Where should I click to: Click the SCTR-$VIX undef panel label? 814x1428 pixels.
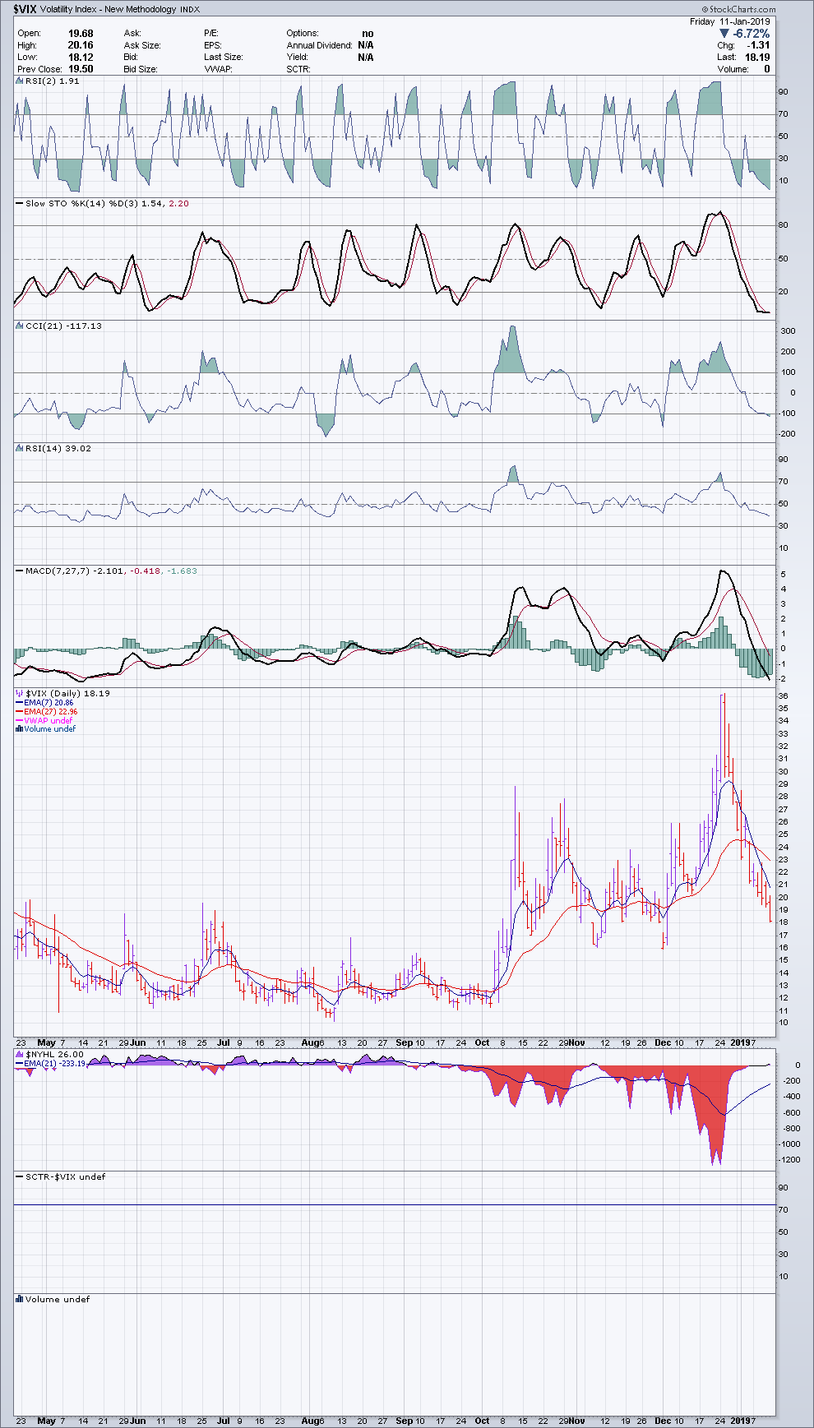(65, 1177)
